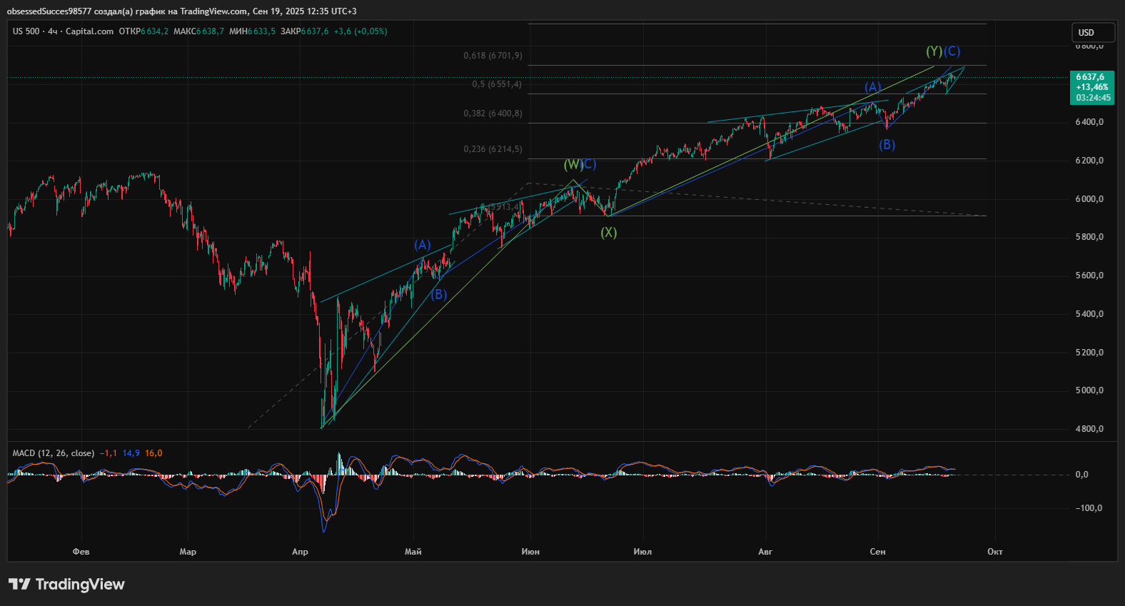The image size is (1125, 606).
Task: Select the МИН low value 6633,5
Action: click(261, 31)
